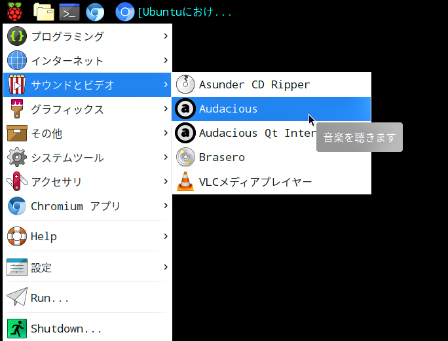The image size is (448, 341).
Task: Open the アクセサリ menu category
Action: 87,181
